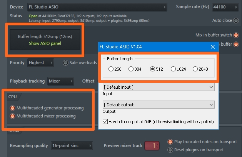Click the Show ASIO panel link
Viewport: 242px width, 157px height.
click(45, 43)
